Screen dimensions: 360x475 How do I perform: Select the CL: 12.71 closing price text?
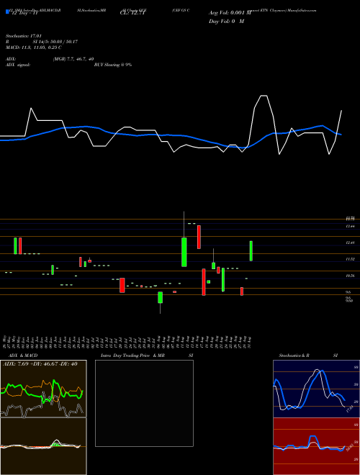133,13
